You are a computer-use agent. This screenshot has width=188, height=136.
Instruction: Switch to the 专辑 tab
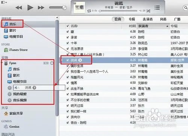pos(132,19)
